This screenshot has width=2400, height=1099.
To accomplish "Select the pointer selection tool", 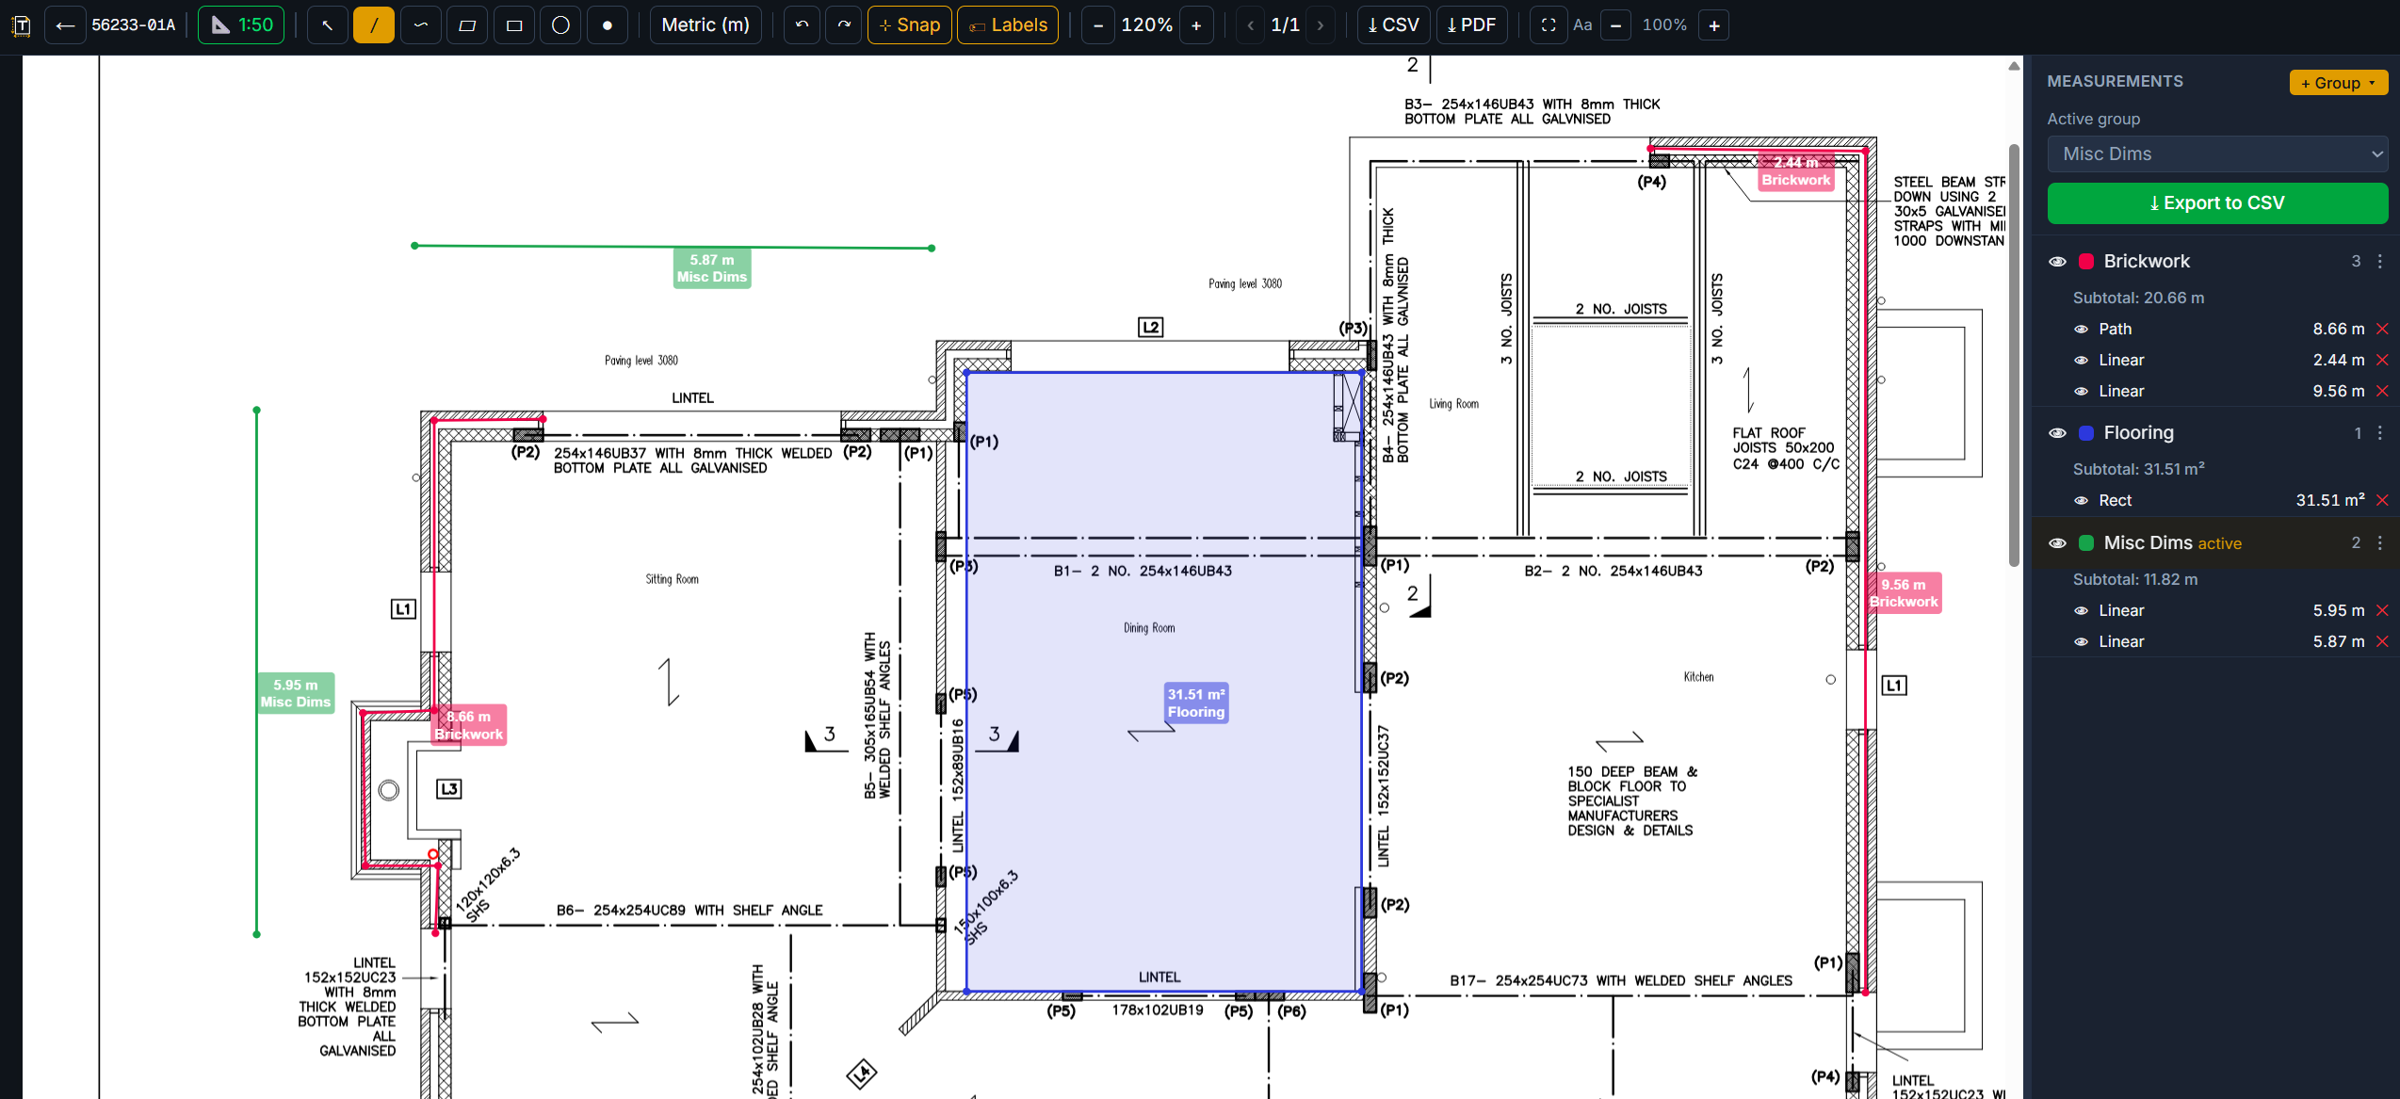I will 327,25.
